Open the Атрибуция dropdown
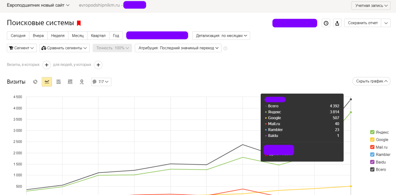 tap(178, 48)
